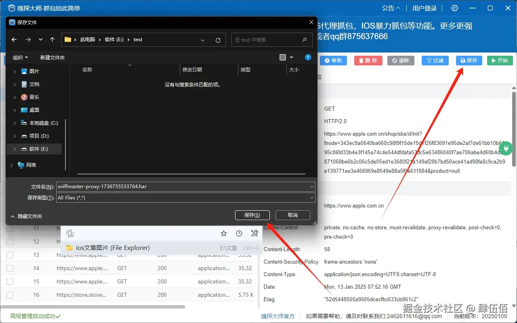Sort by 类型 column header
517x323 pixels.
pyautogui.click(x=246, y=69)
